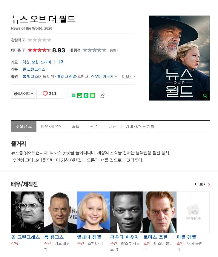Image resolution: width=218 pixels, height=257 pixels.
Task: Open the external share arrow icon
Action: click(x=102, y=95)
